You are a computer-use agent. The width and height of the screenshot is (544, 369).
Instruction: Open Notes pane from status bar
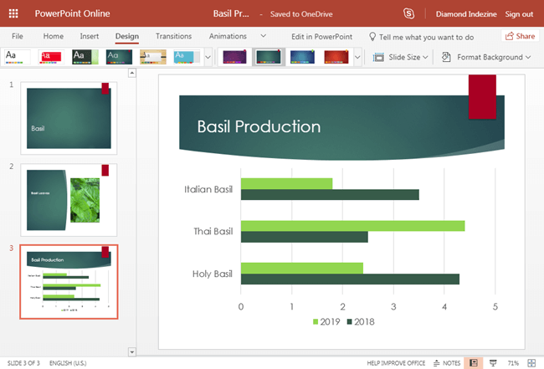(x=447, y=363)
